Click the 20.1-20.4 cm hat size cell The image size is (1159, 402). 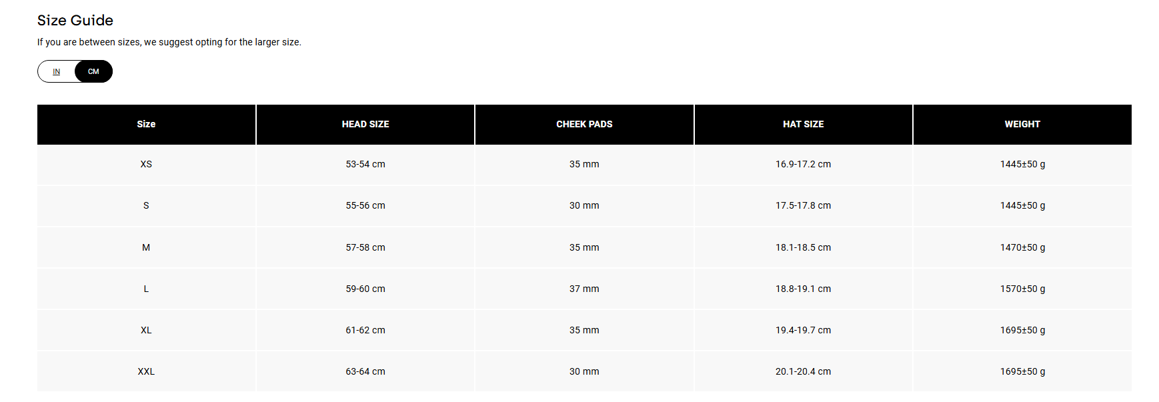coord(803,371)
